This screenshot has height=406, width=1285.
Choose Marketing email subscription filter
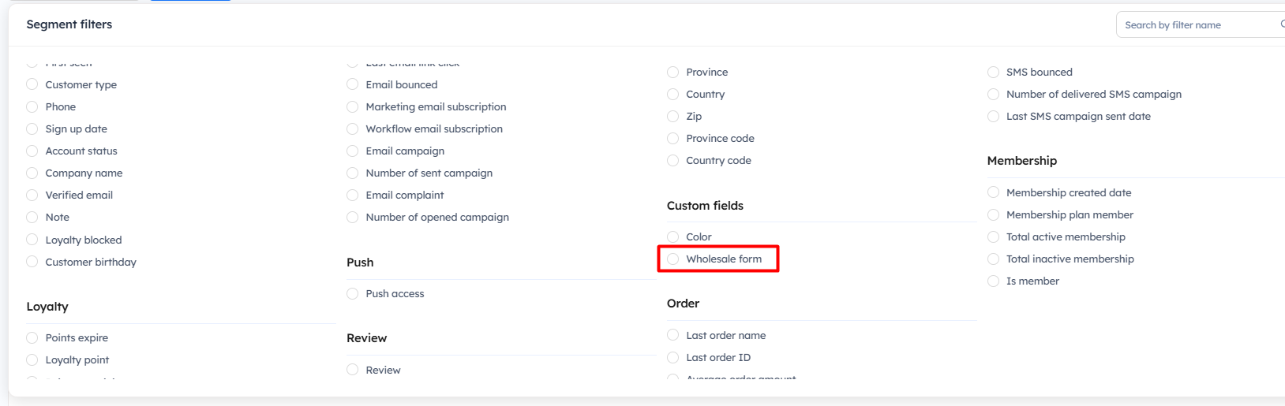pos(353,107)
